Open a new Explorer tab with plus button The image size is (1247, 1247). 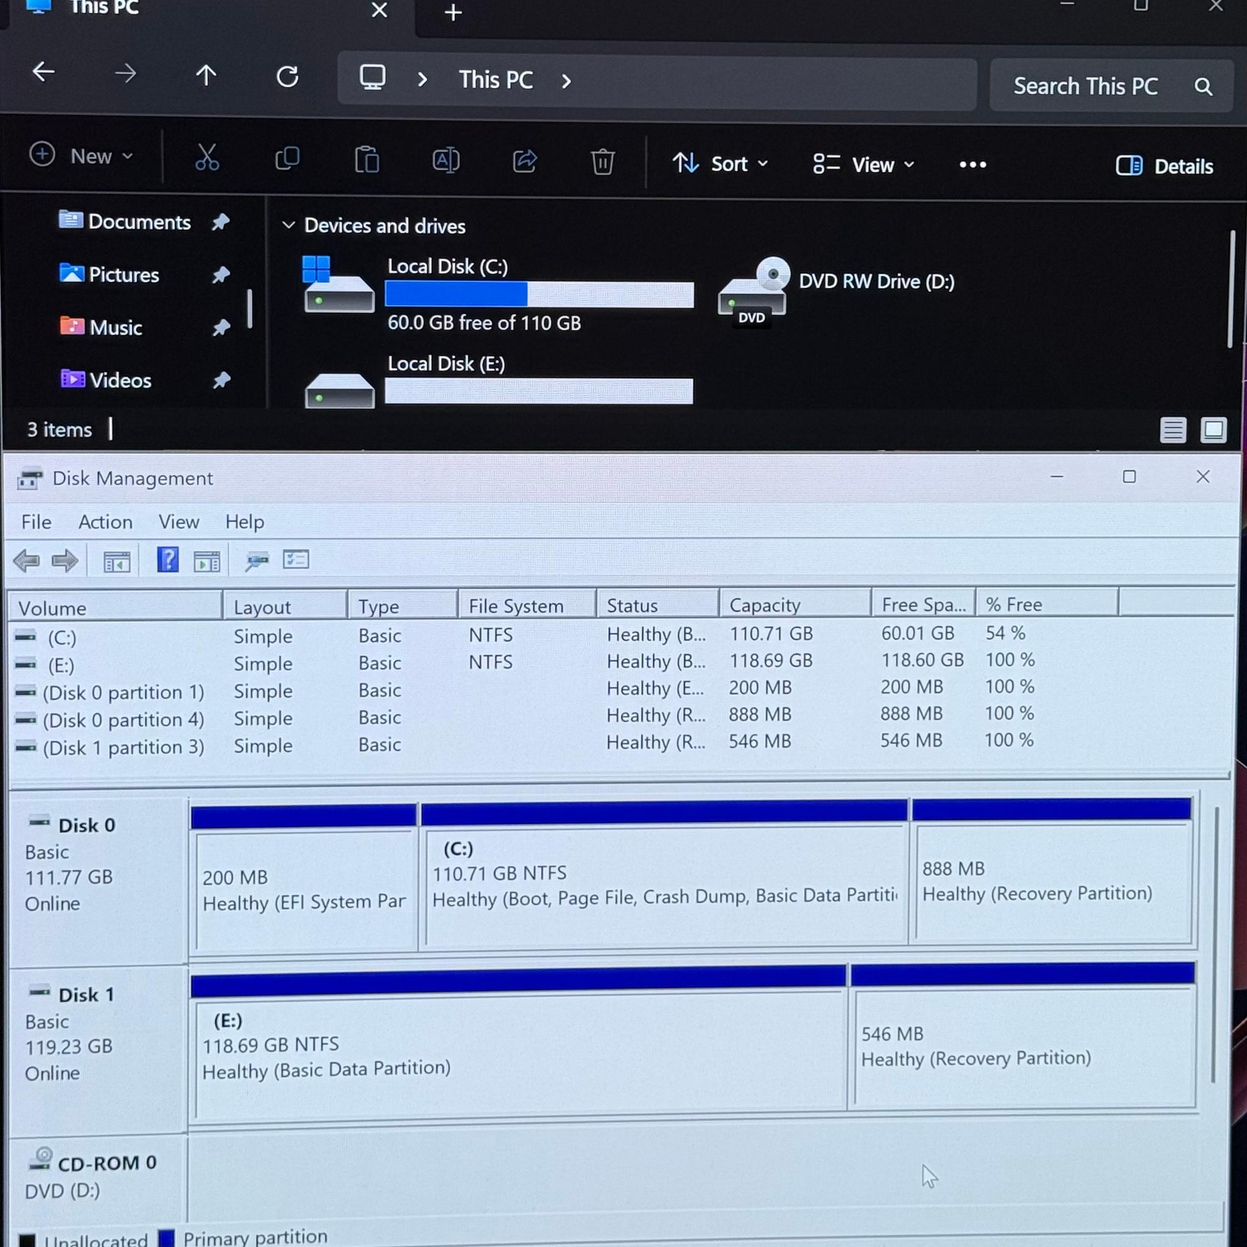[453, 12]
